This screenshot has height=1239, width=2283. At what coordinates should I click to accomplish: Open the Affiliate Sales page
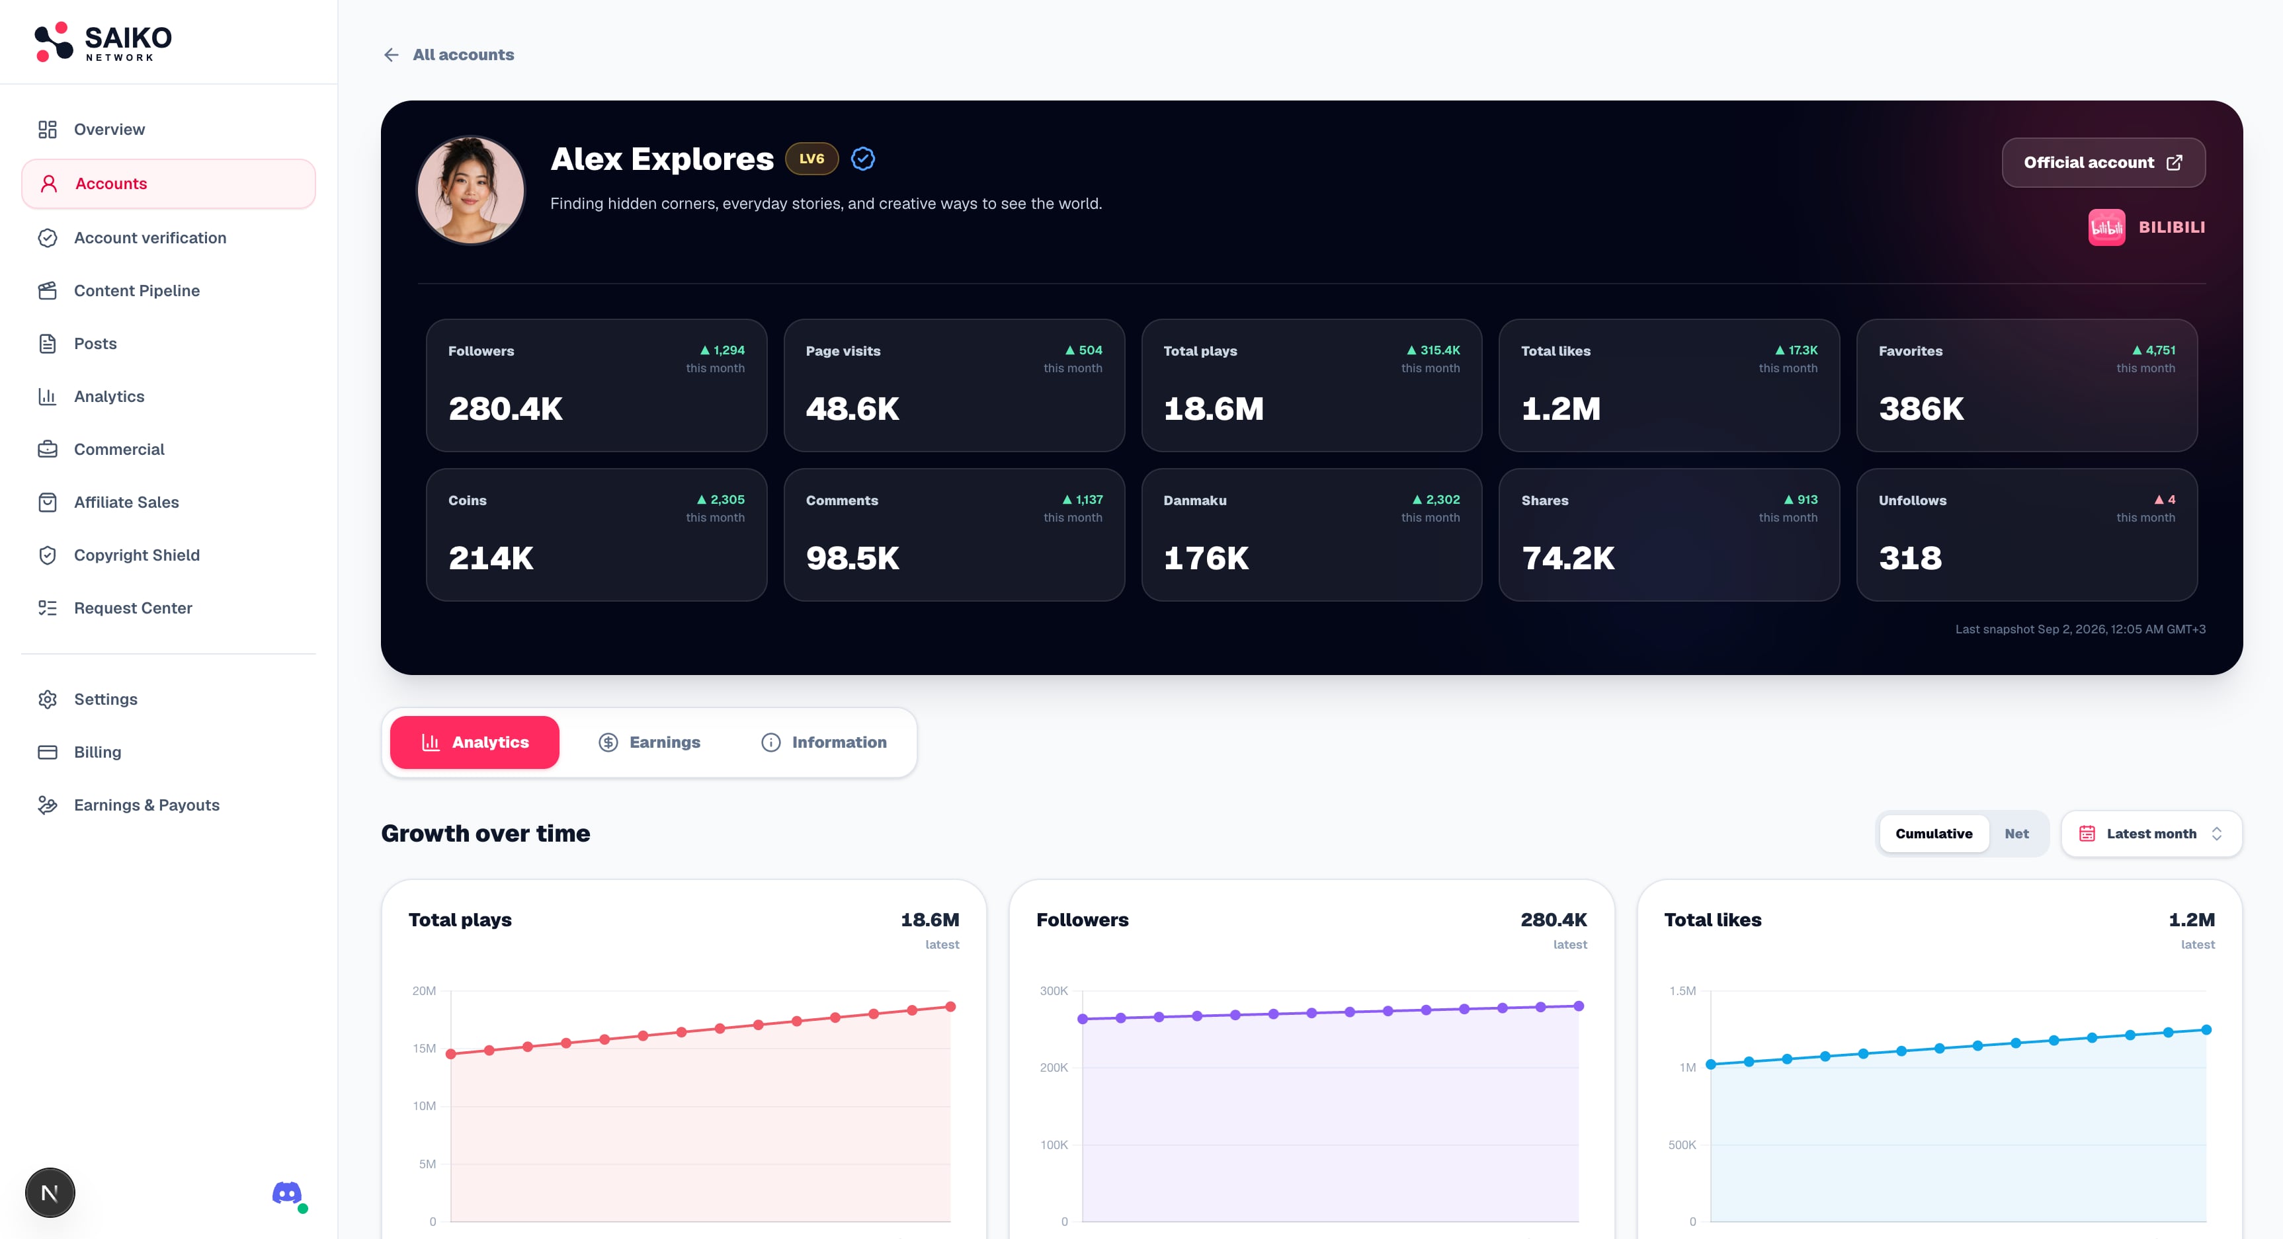point(169,502)
